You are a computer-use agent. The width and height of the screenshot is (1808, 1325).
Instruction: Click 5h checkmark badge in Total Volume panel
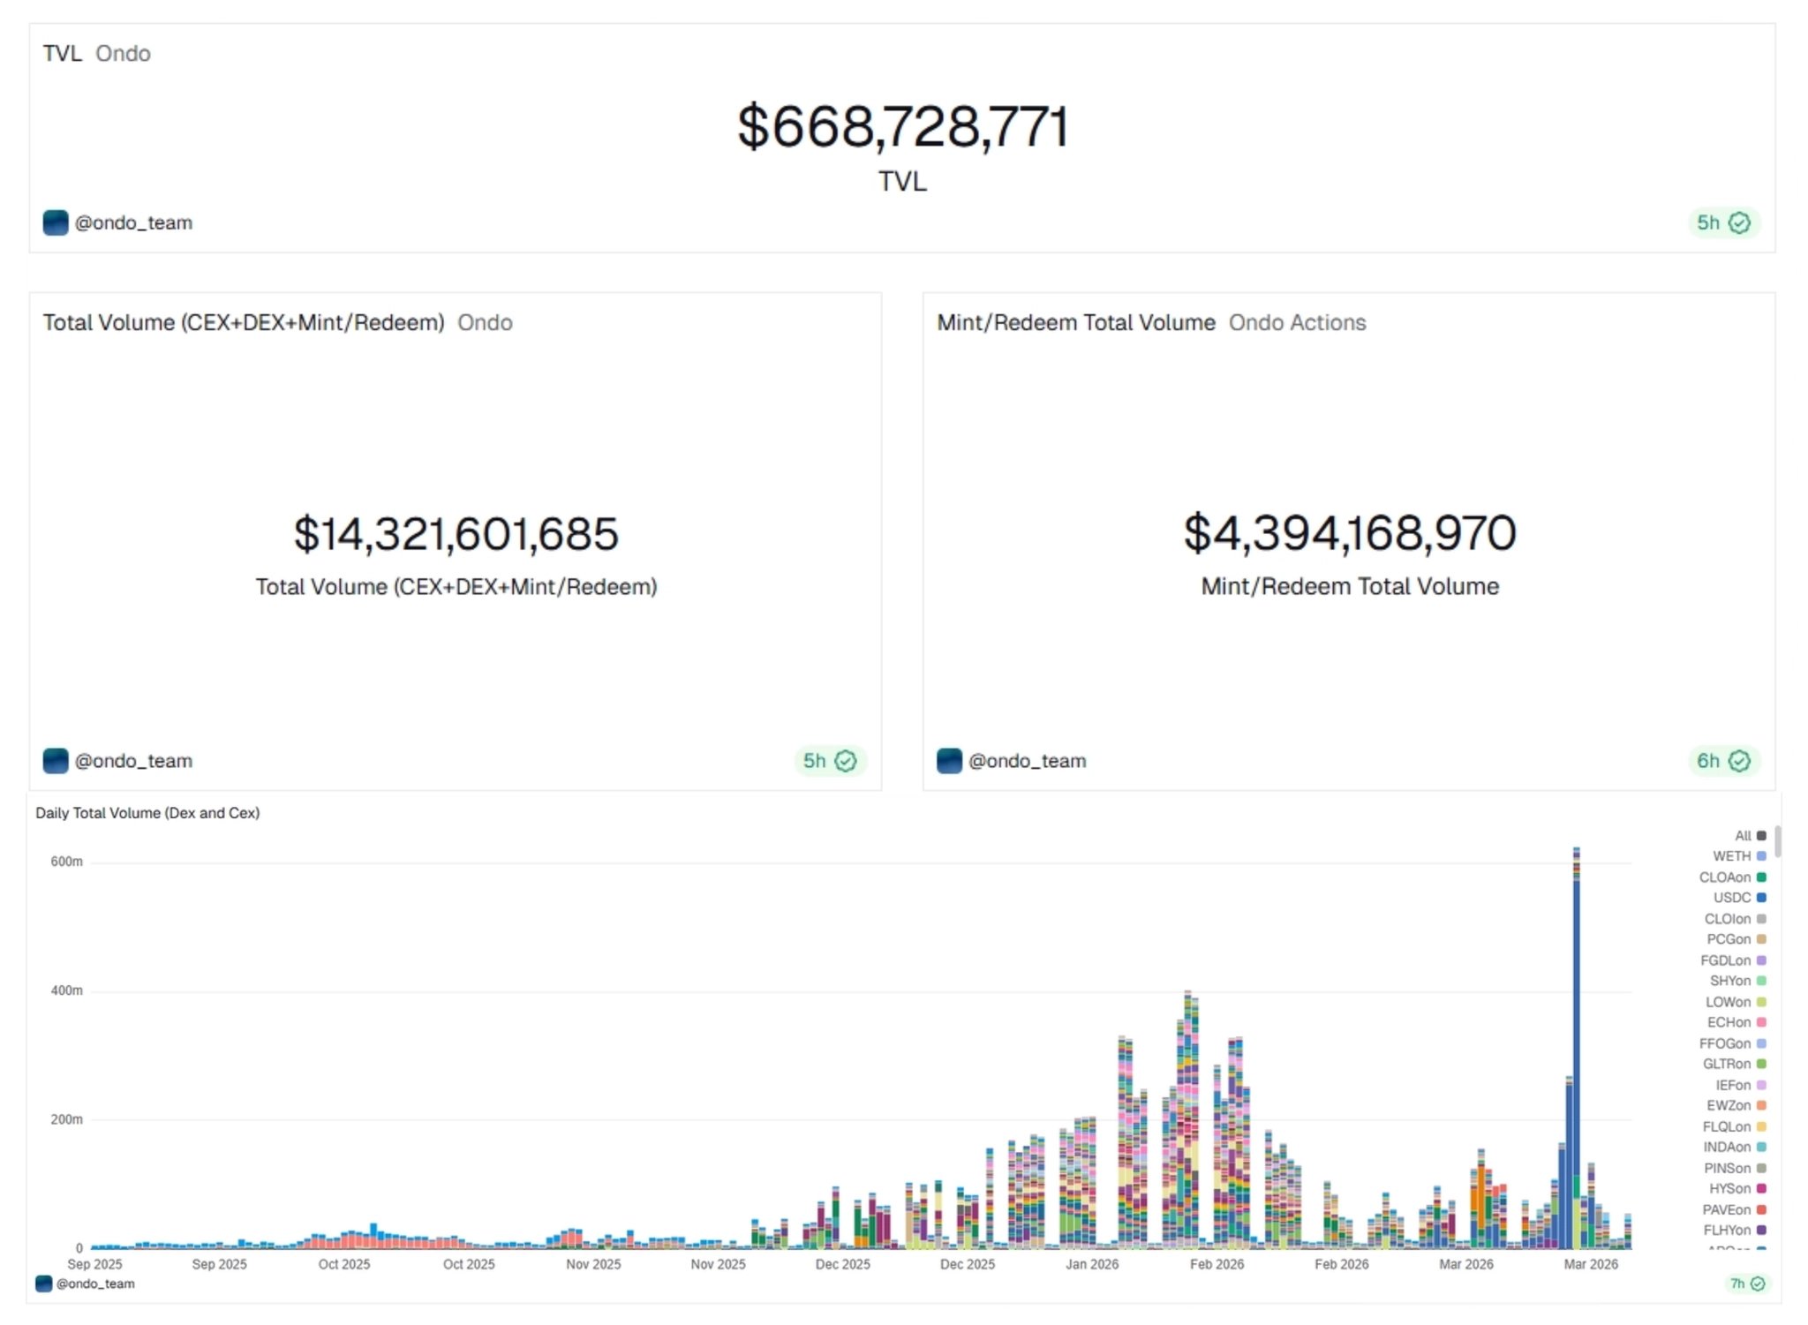pyautogui.click(x=845, y=761)
